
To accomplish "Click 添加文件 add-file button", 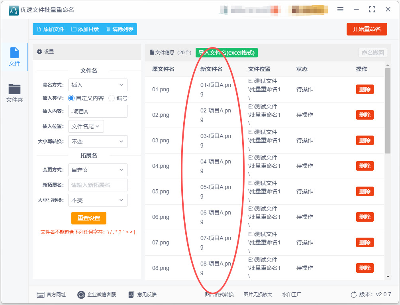I will point(51,29).
